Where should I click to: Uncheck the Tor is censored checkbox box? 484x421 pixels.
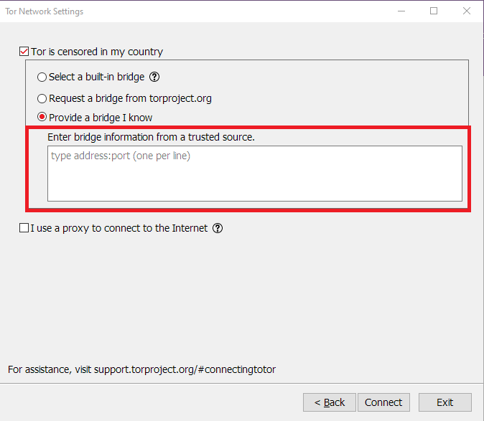(x=24, y=51)
